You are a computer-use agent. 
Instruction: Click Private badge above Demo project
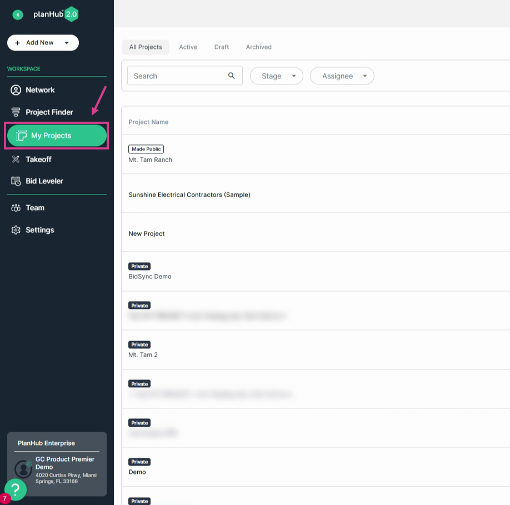(139, 462)
